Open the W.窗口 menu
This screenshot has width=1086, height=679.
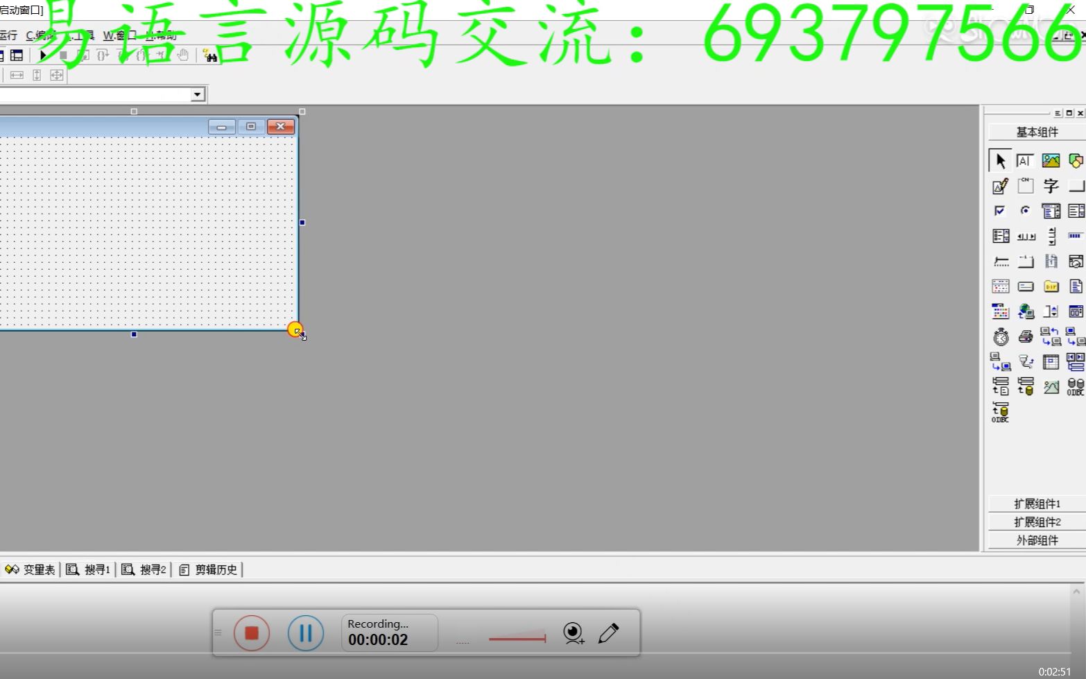point(119,35)
